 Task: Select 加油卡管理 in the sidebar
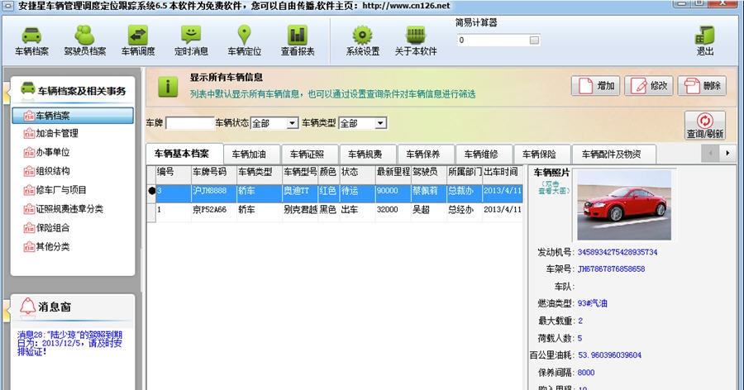point(57,133)
